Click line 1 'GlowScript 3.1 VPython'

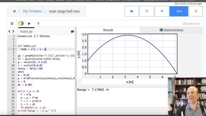pos(34,36)
